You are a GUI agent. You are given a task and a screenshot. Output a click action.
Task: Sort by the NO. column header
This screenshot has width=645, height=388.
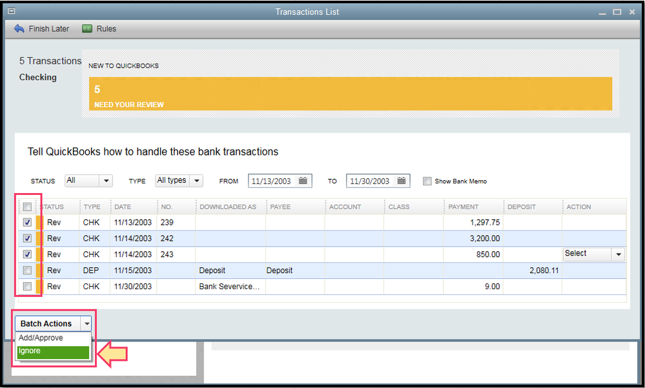[x=167, y=207]
